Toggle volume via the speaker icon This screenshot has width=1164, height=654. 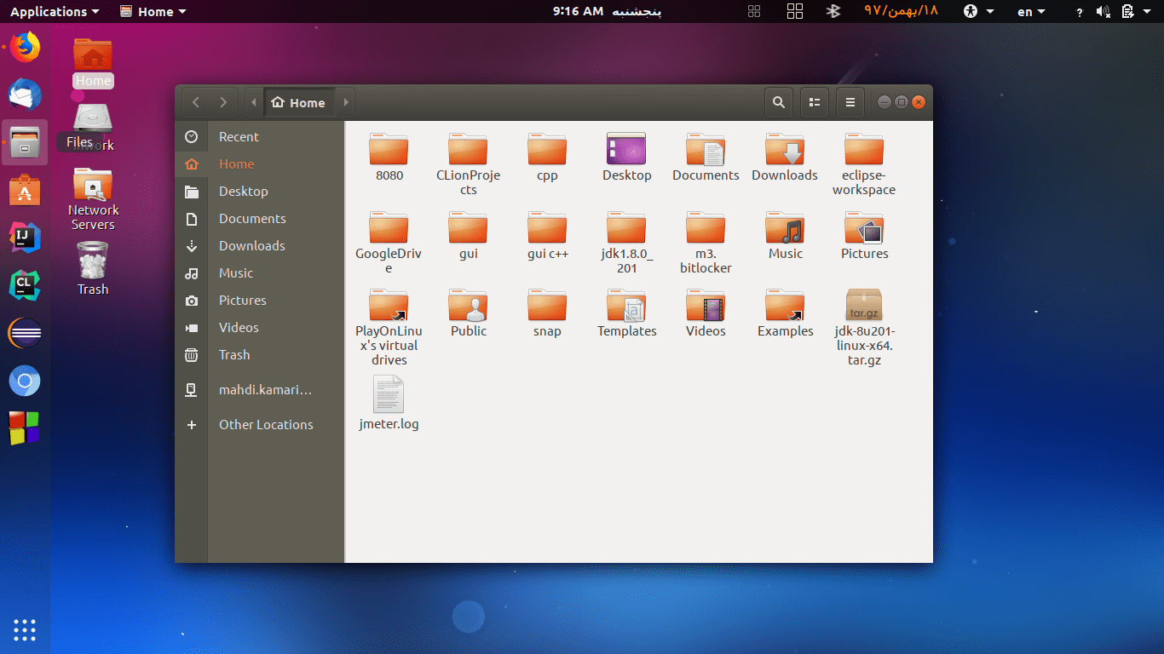click(x=1104, y=11)
